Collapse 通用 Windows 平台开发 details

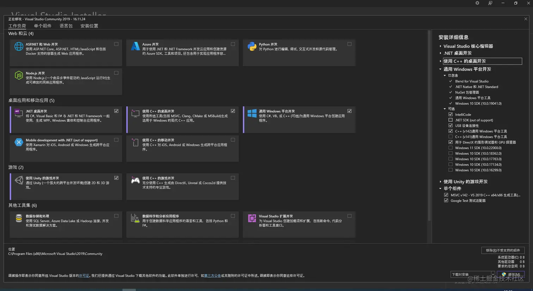tap(440, 69)
